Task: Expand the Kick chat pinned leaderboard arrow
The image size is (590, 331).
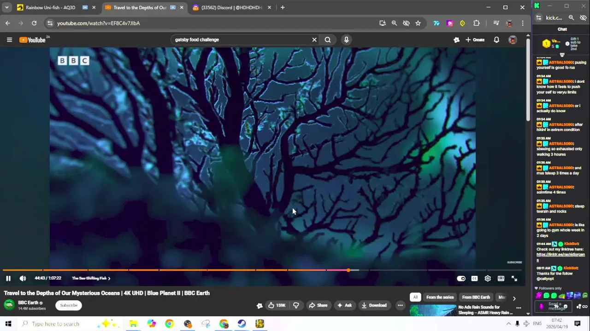Action: click(x=562, y=55)
